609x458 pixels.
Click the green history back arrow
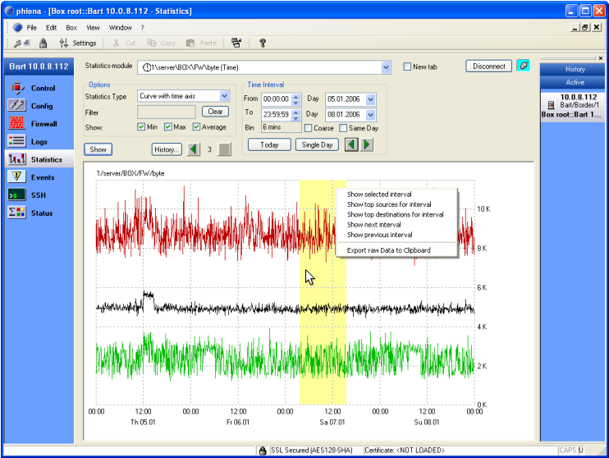(x=194, y=149)
